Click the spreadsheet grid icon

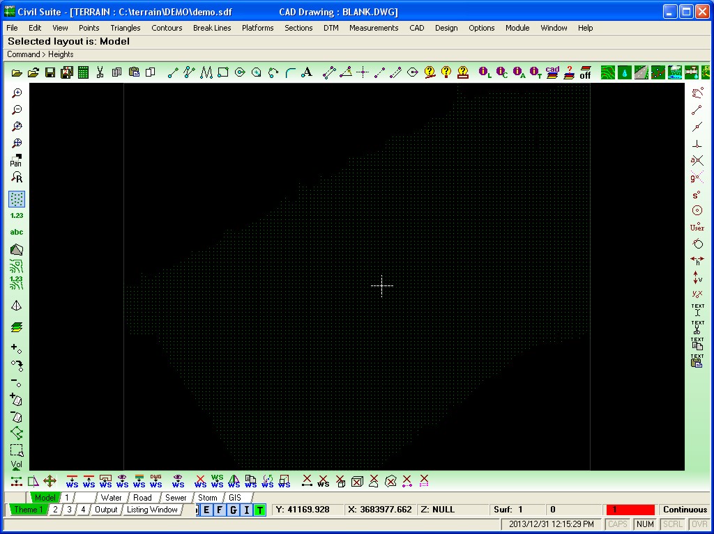84,73
